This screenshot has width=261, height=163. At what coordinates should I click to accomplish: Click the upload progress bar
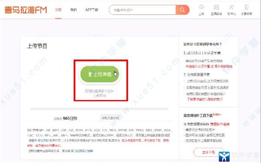(x=100, y=109)
